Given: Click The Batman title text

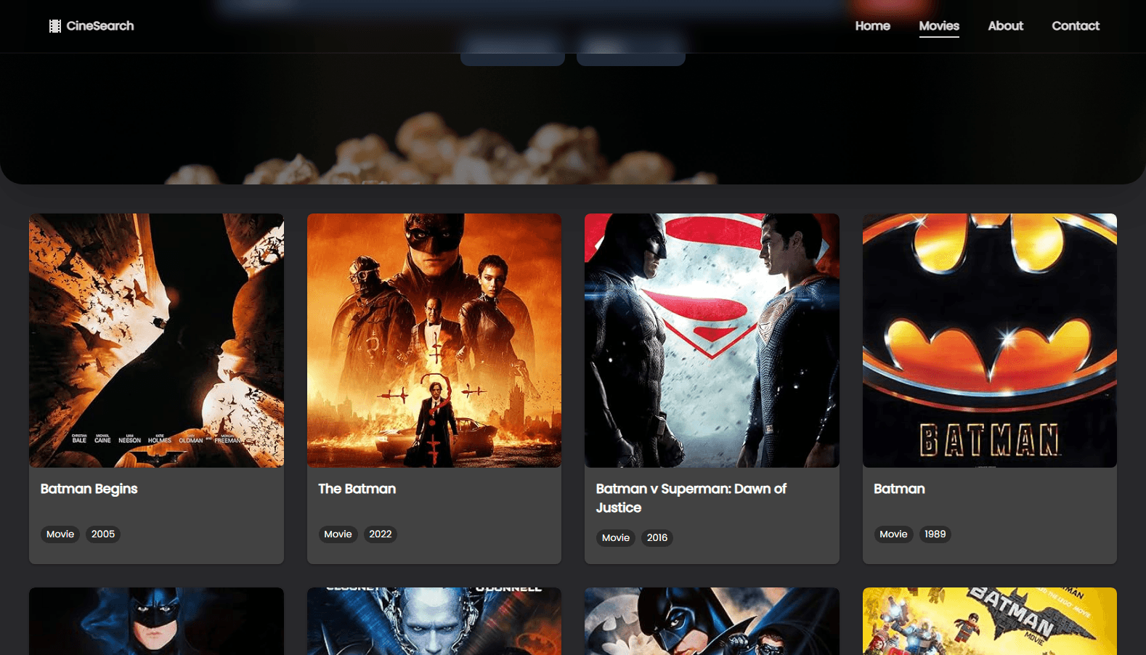Looking at the screenshot, I should pos(357,489).
